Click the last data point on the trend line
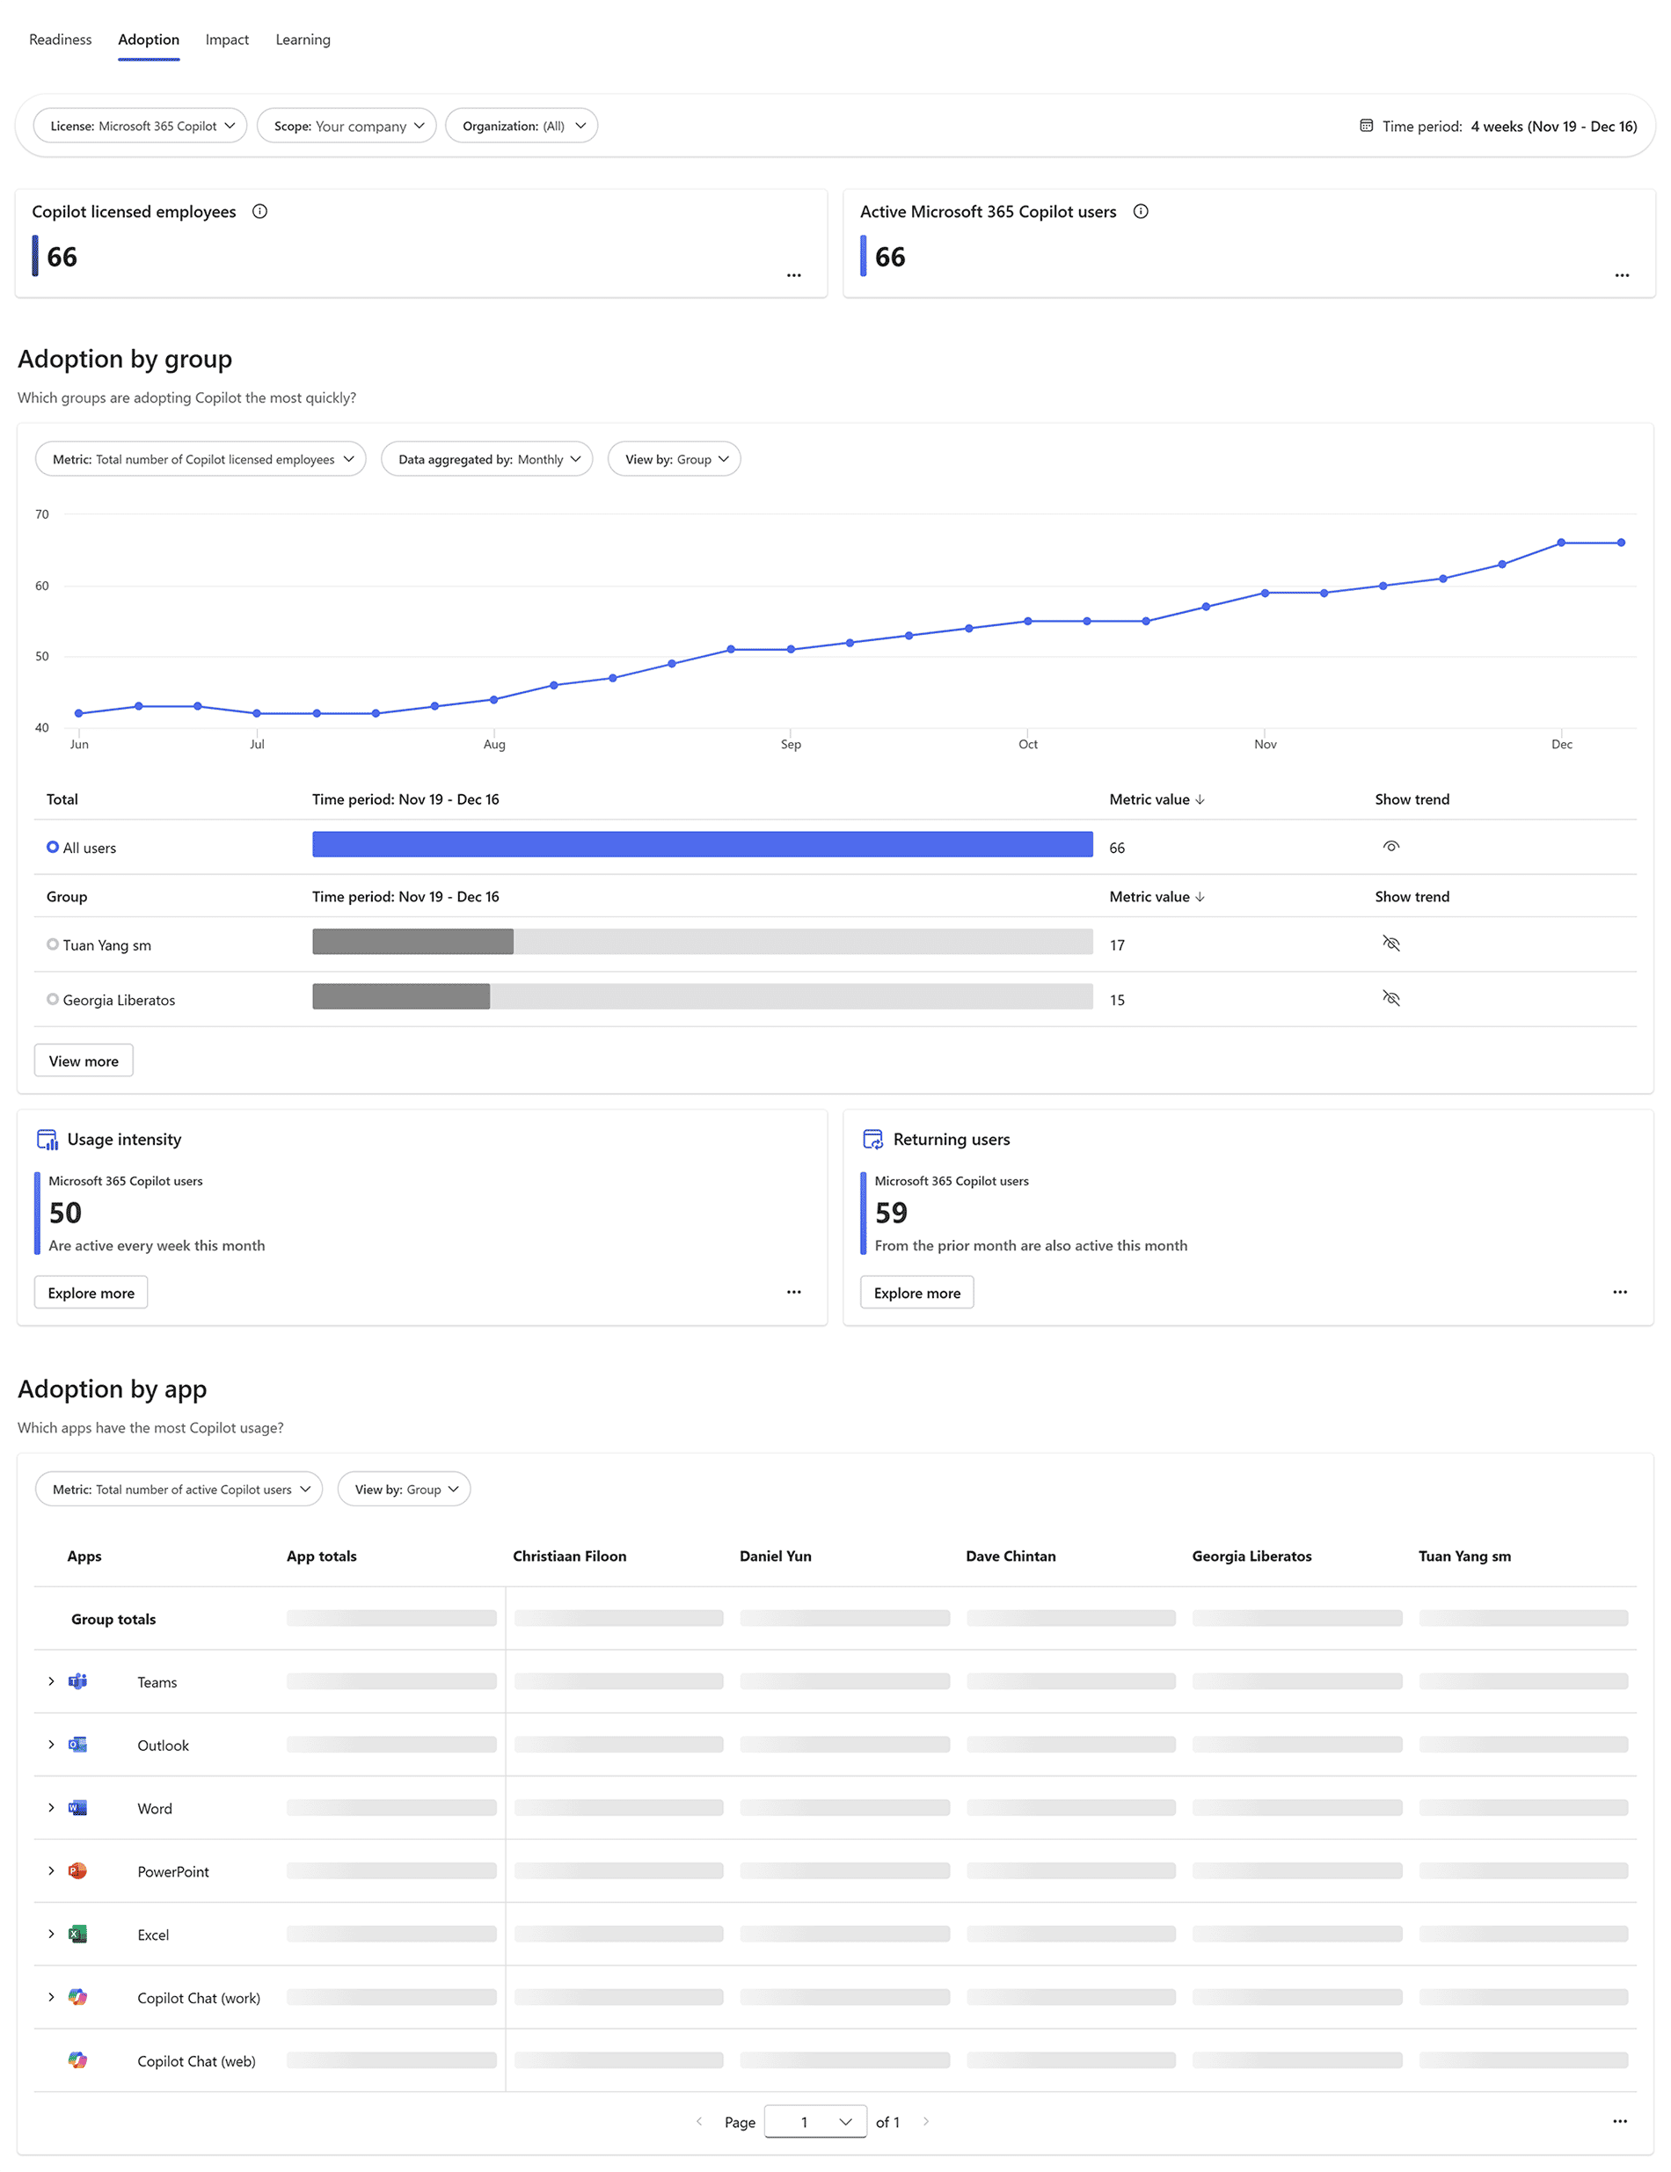The height and width of the screenshot is (2172, 1671). [x=1621, y=543]
